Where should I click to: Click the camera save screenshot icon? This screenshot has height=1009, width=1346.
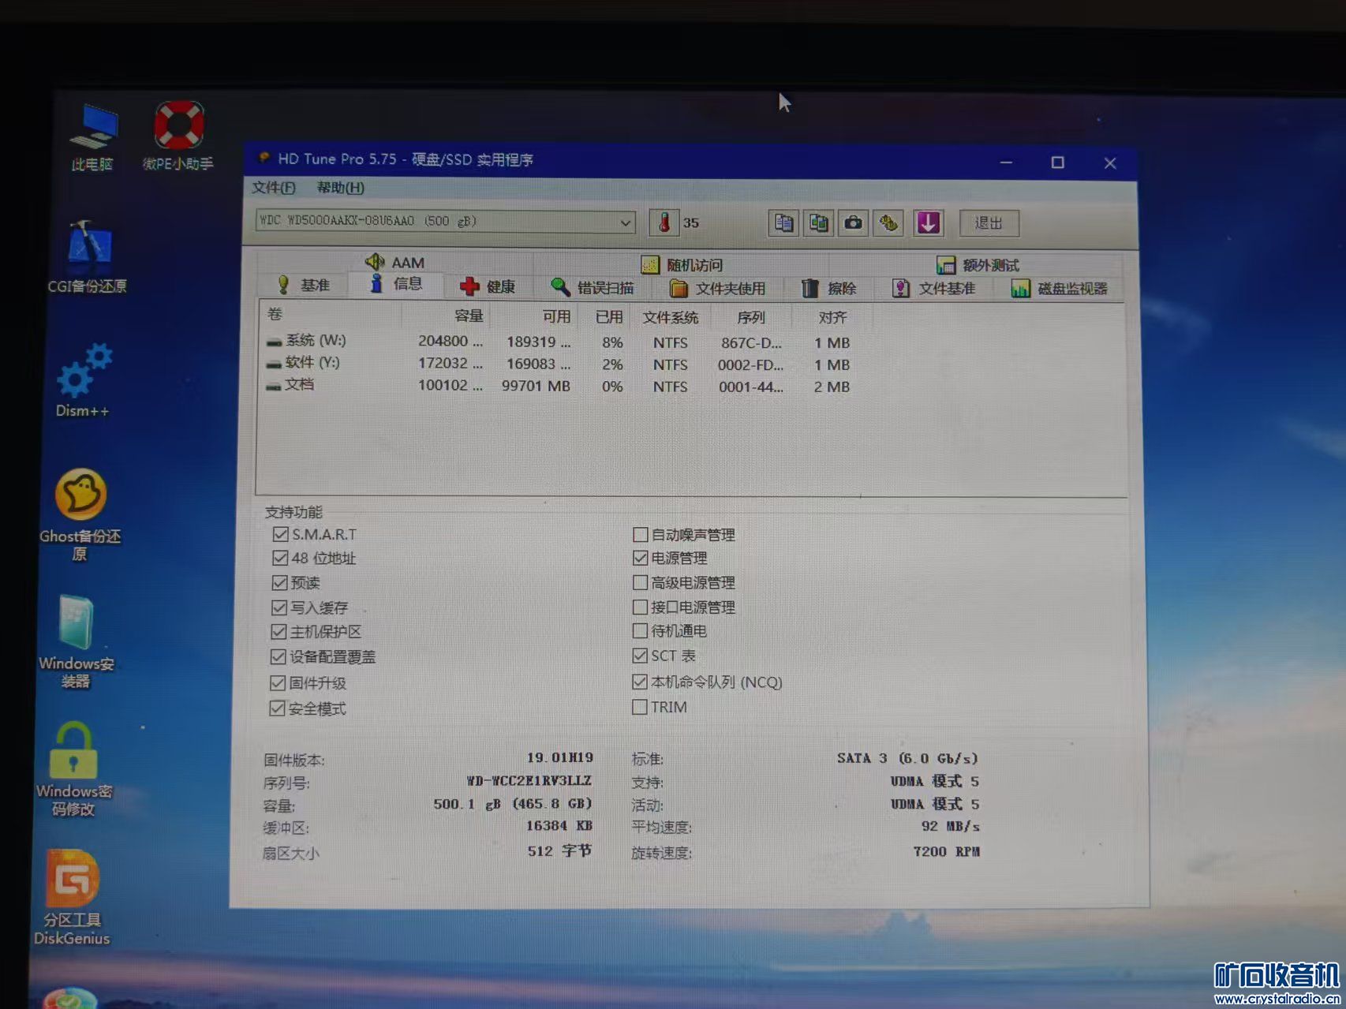coord(853,223)
